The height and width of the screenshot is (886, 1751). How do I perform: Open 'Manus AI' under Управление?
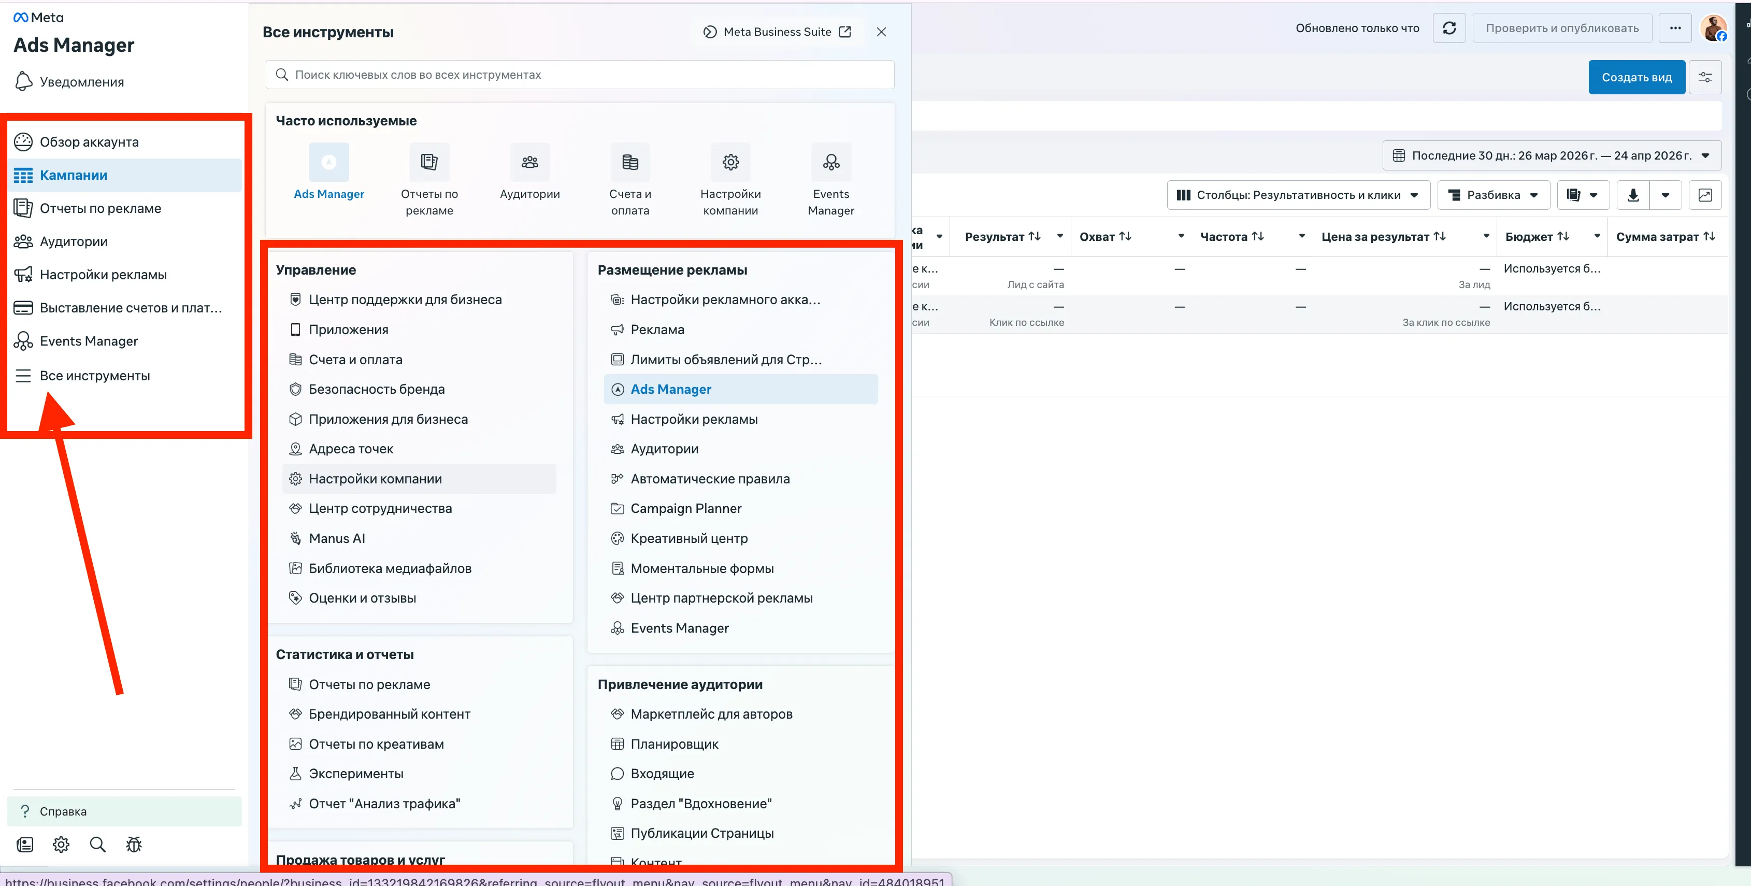(419, 538)
